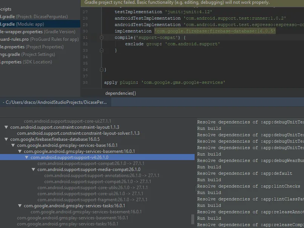Open gradle.properties (Project Properties)
Screen dimensions: 304x228
[x=32, y=47]
